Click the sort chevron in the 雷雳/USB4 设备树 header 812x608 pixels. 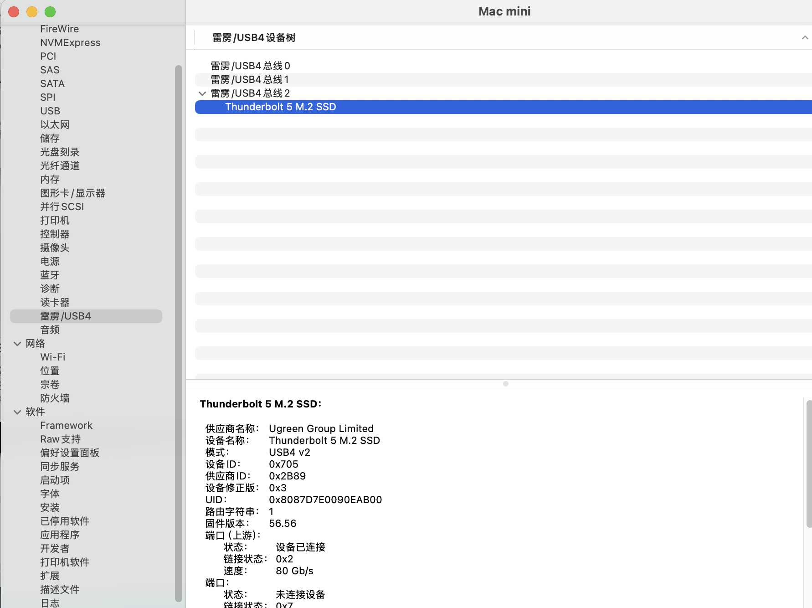click(x=805, y=38)
